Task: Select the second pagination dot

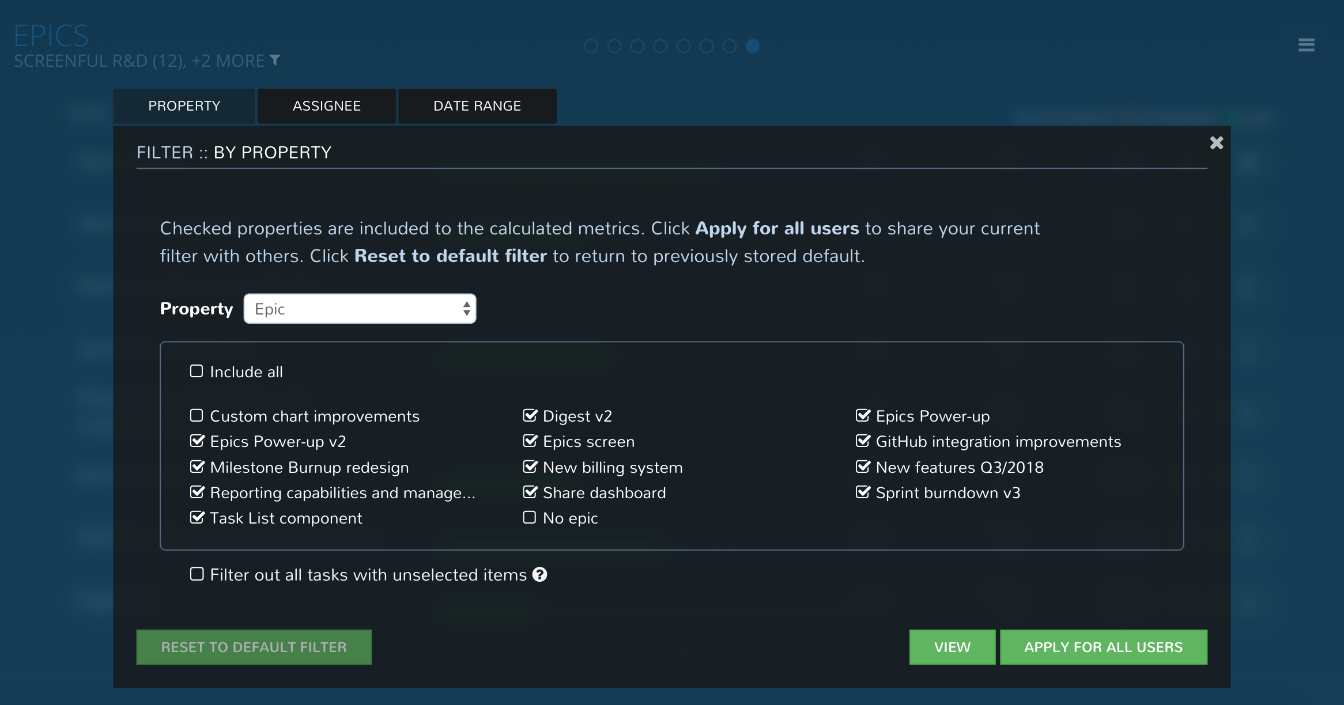Action: coord(614,46)
